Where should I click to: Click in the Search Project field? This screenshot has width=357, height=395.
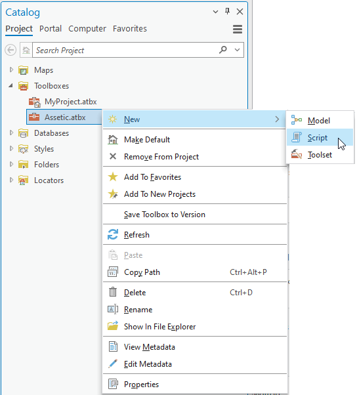126,50
